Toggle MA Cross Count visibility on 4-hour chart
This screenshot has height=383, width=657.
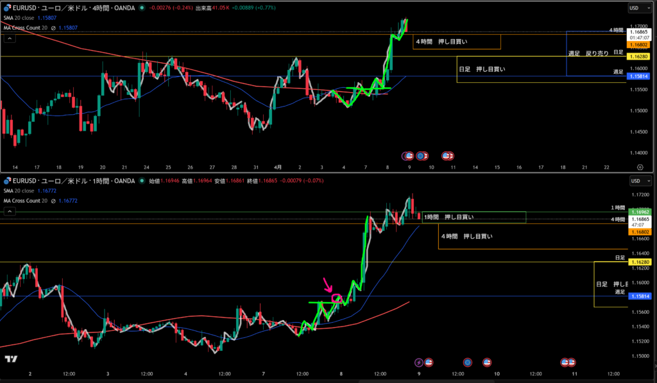point(53,28)
